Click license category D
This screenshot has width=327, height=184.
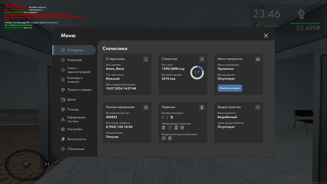(x=172, y=117)
